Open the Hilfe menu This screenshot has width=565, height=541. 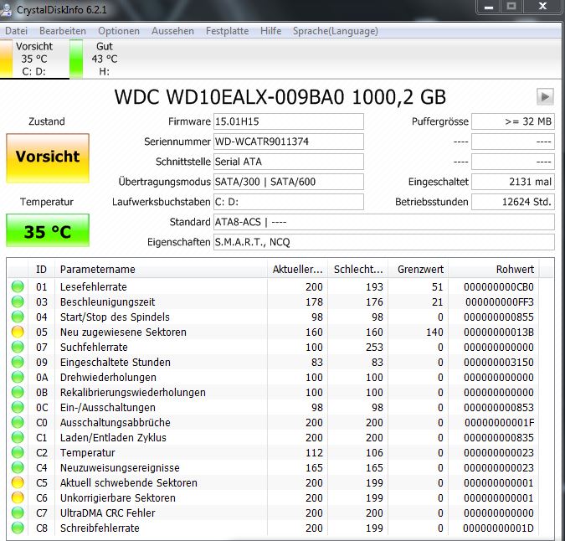[271, 31]
